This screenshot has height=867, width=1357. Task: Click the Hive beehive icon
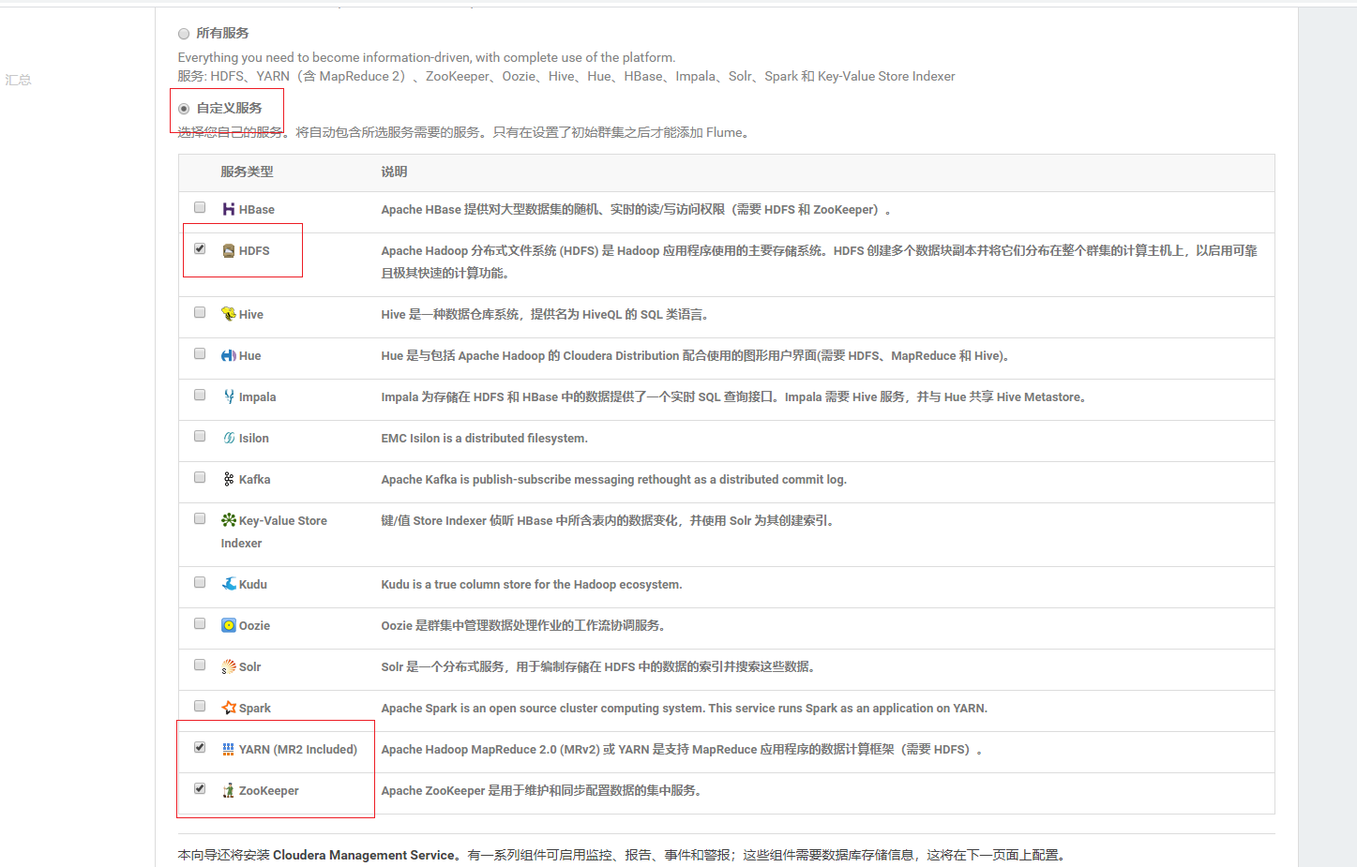pyautogui.click(x=228, y=313)
